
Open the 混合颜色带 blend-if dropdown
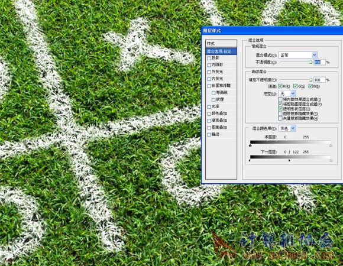[x=287, y=128]
